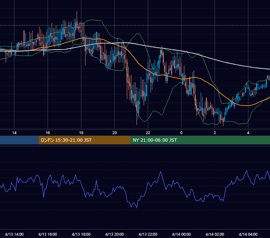
Task: Click the 4/13 22:00 indicator time label
Action: coord(148,234)
